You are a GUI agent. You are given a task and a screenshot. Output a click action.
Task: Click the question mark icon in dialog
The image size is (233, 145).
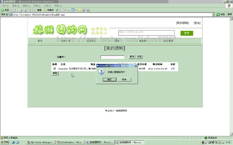point(101,72)
